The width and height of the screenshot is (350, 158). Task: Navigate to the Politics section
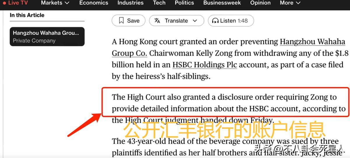click(x=184, y=3)
